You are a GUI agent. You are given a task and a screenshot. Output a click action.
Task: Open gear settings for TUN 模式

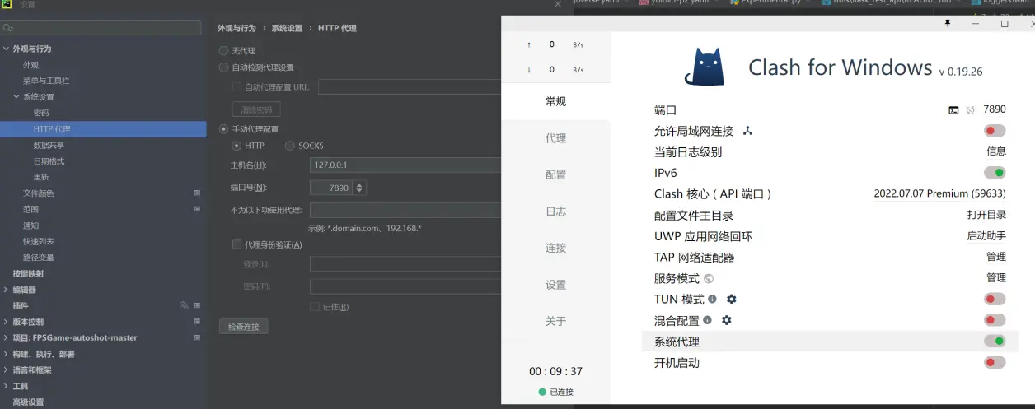(x=731, y=300)
